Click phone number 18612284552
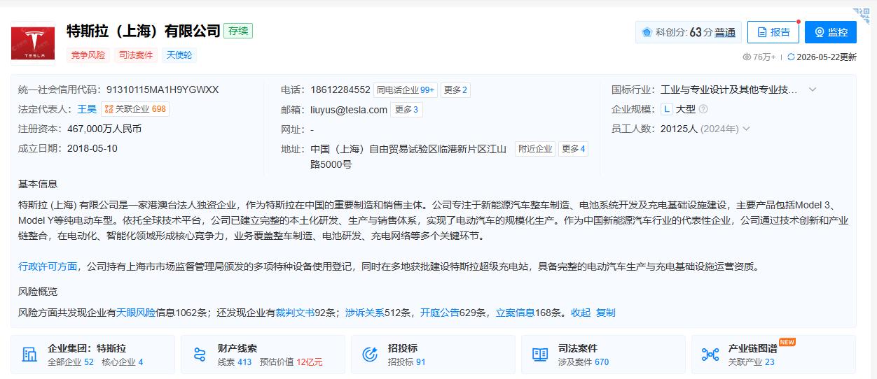Image resolution: width=877 pixels, height=379 pixels. (340, 90)
